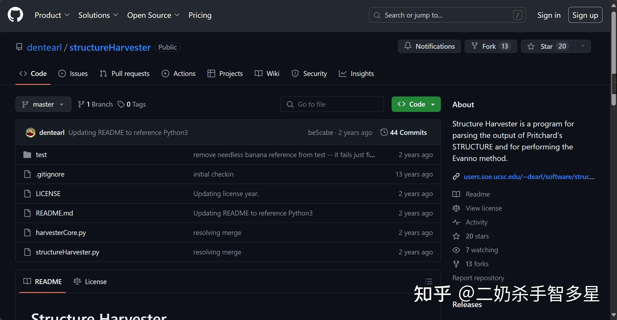This screenshot has height=320, width=617.
Task: Open the structureHarvester repository link
Action: (110, 47)
